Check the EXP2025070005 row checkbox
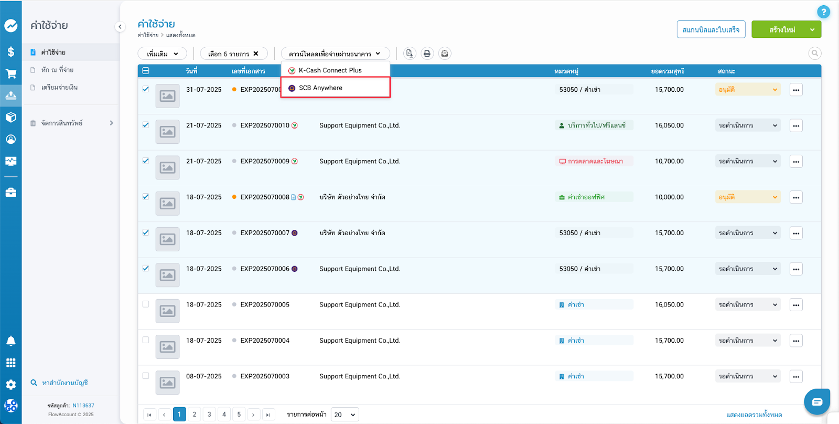The height and width of the screenshot is (424, 839). 146,304
